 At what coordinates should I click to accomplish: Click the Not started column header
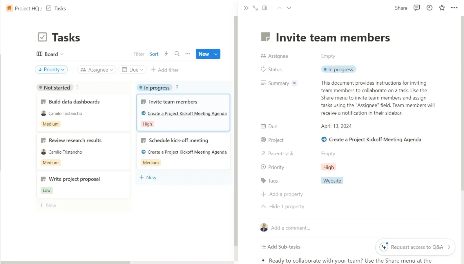55,88
